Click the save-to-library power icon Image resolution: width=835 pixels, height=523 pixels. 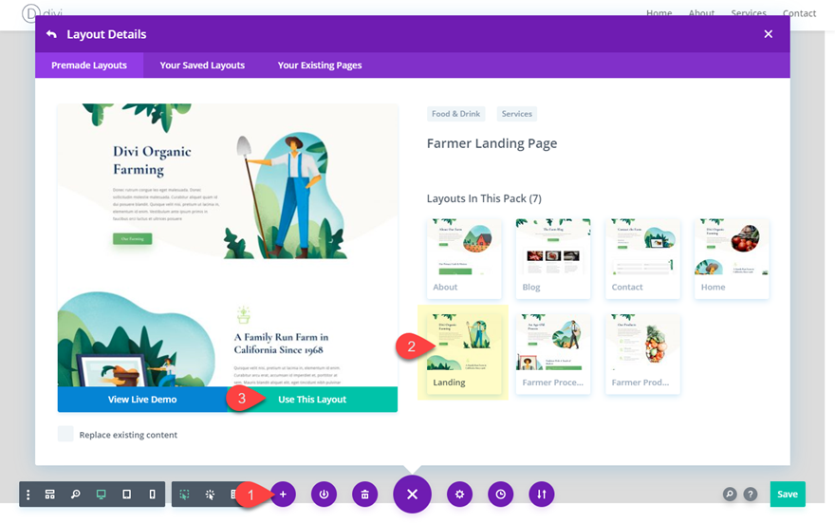324,495
